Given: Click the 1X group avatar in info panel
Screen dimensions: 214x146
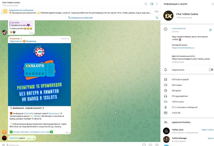Looking at the screenshot, I should click(168, 16).
